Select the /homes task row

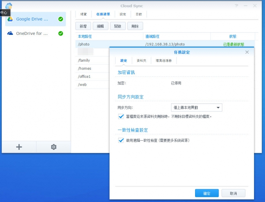coord(92,68)
